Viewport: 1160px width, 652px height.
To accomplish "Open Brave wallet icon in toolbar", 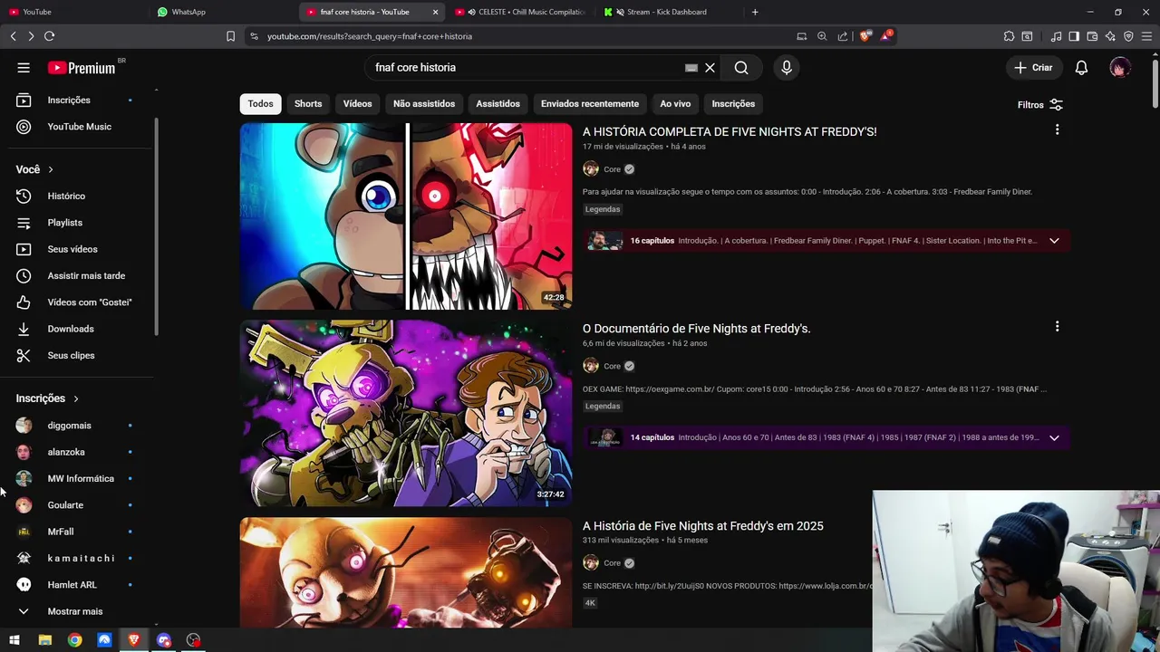I will tap(1092, 36).
